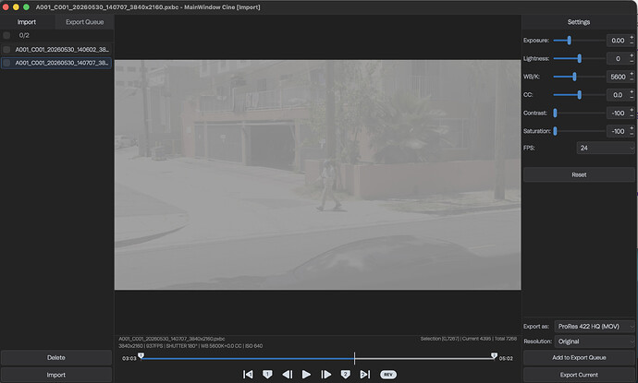Adjust the Lightness slider handle
Image resolution: width=638 pixels, height=383 pixels.
click(x=580, y=58)
